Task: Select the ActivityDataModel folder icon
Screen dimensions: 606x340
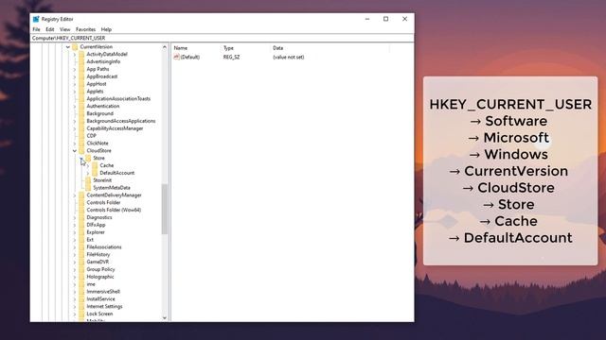Action: [81, 55]
